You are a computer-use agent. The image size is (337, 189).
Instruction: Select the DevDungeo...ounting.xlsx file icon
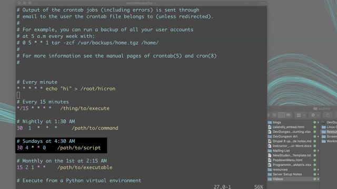tap(270, 132)
